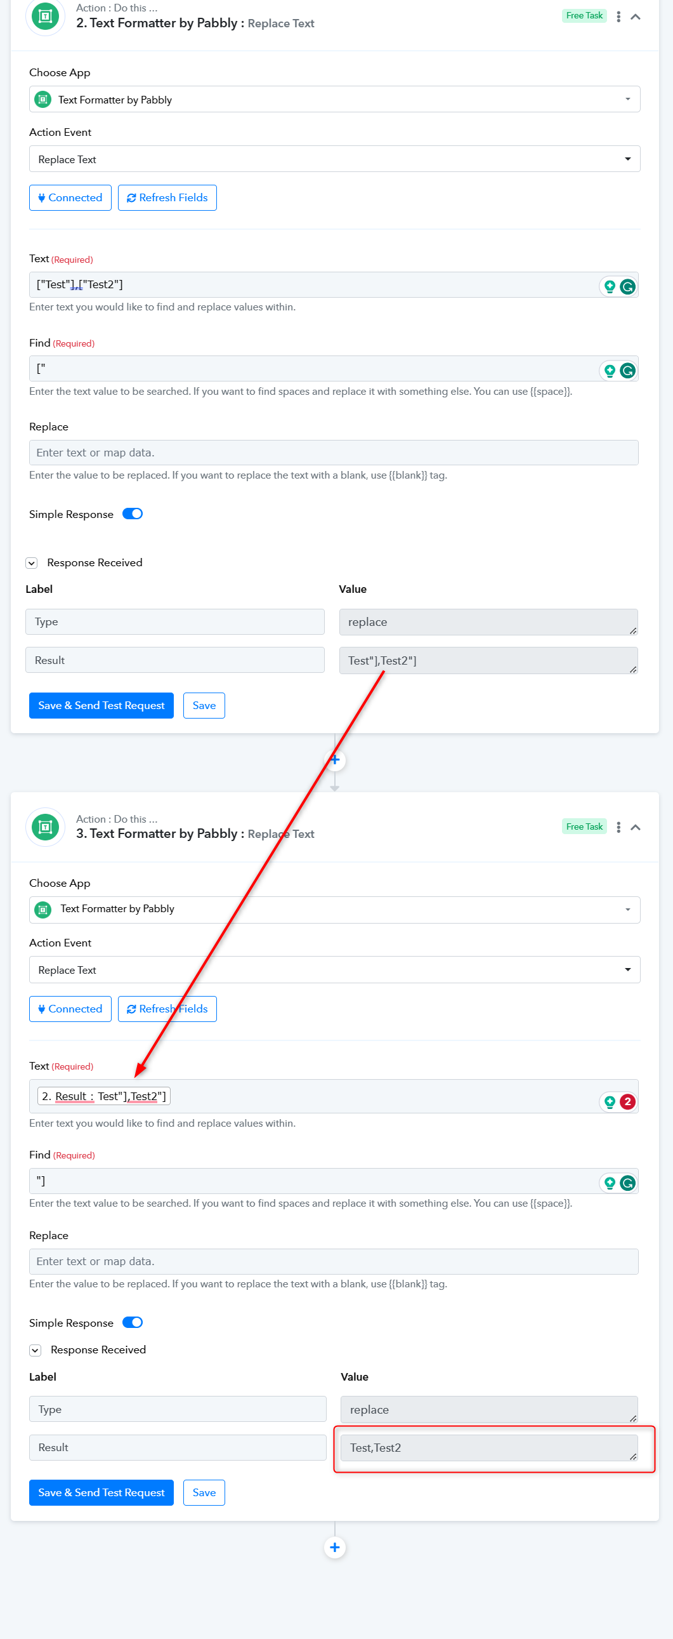Viewport: 673px width, 1639px height.
Task: Click green lightbulb icon in step 2 Find field
Action: (610, 370)
